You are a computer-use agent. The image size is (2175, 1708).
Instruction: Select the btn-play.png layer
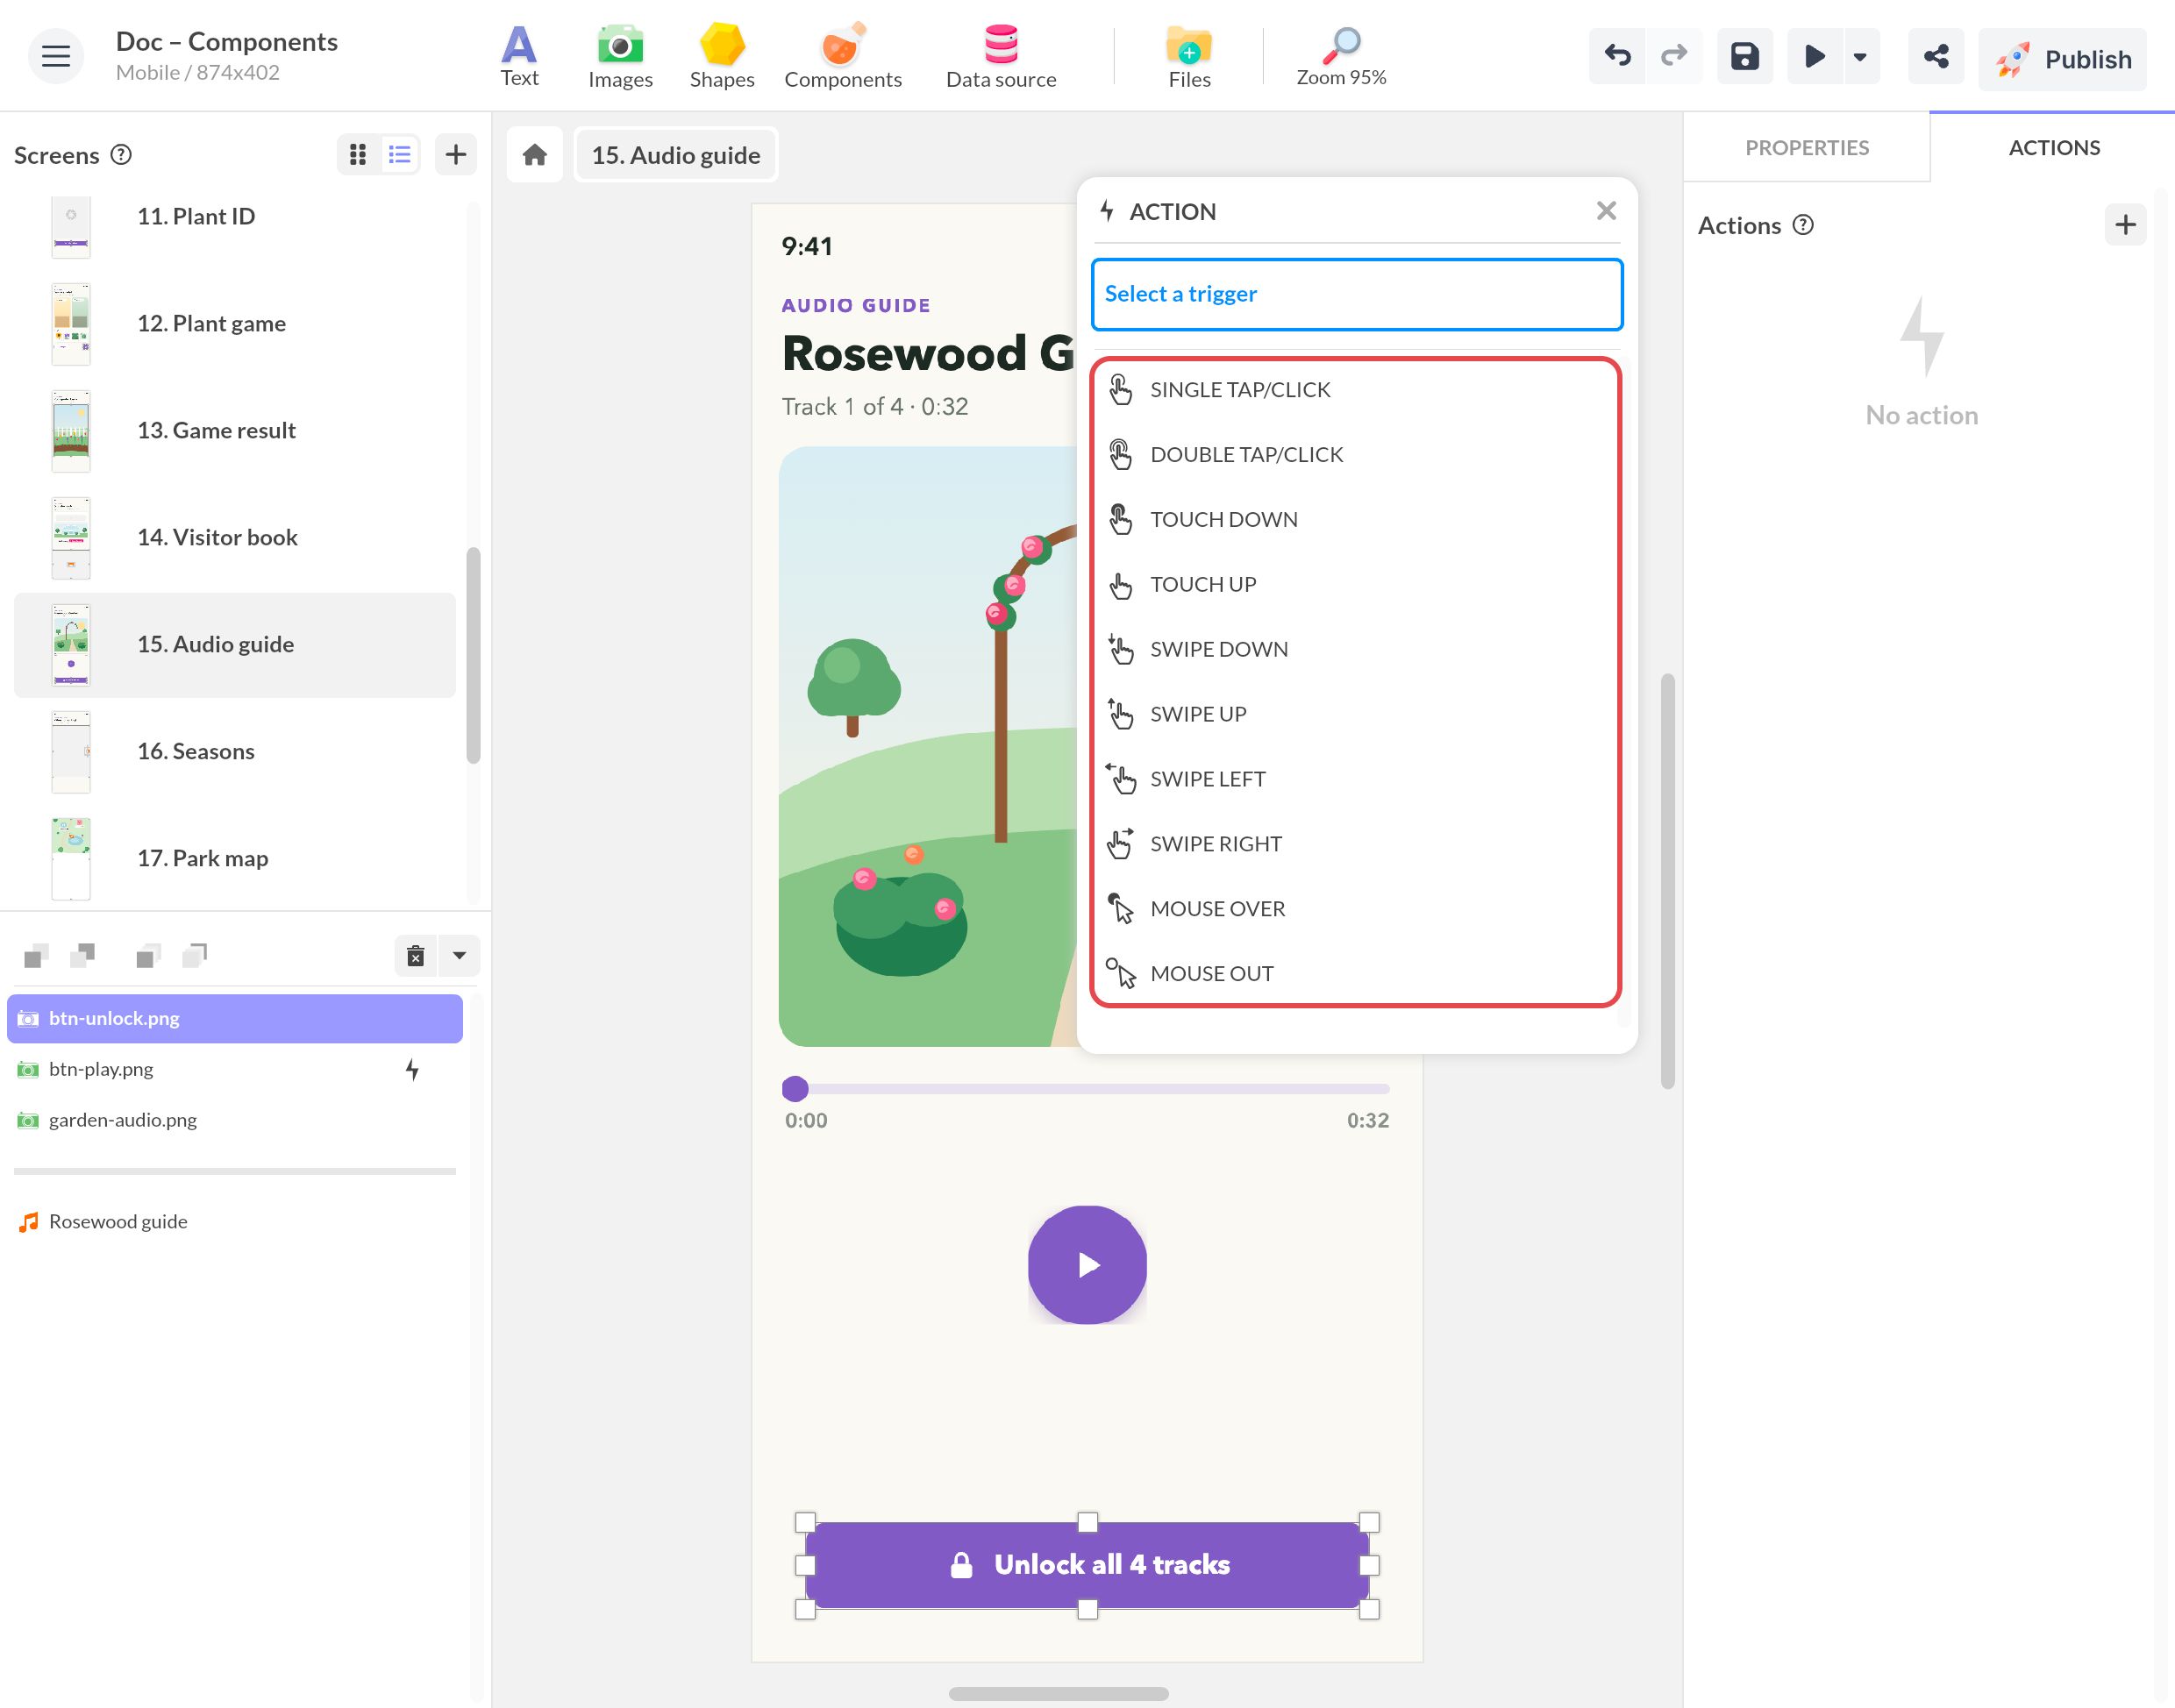(x=235, y=1069)
